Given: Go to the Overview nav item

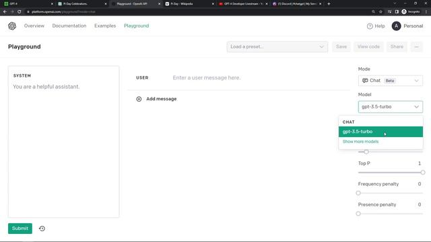Looking at the screenshot, I should (34, 26).
